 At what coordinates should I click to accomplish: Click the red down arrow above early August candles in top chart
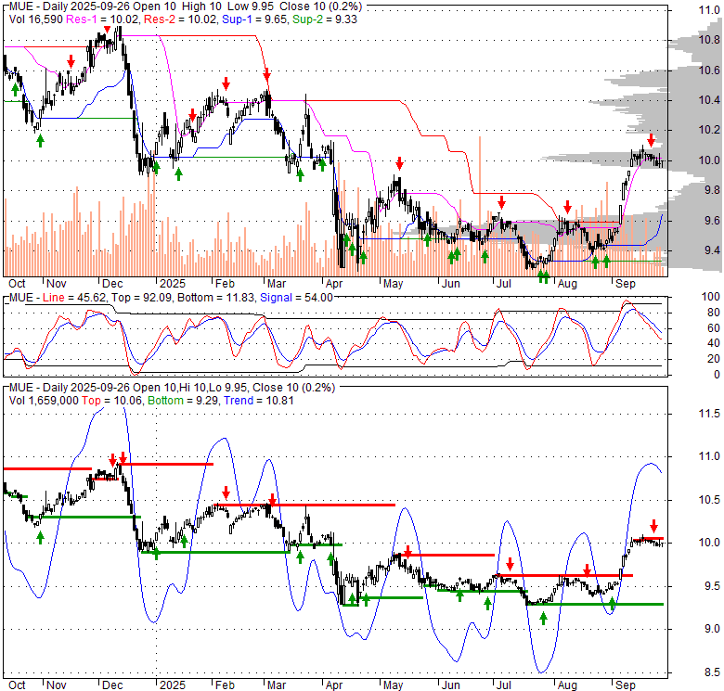[567, 207]
